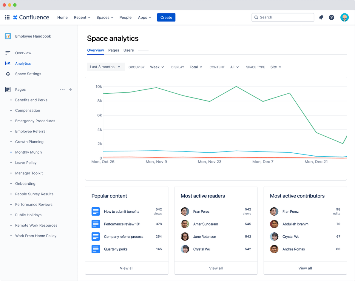Click the Create button

[166, 17]
